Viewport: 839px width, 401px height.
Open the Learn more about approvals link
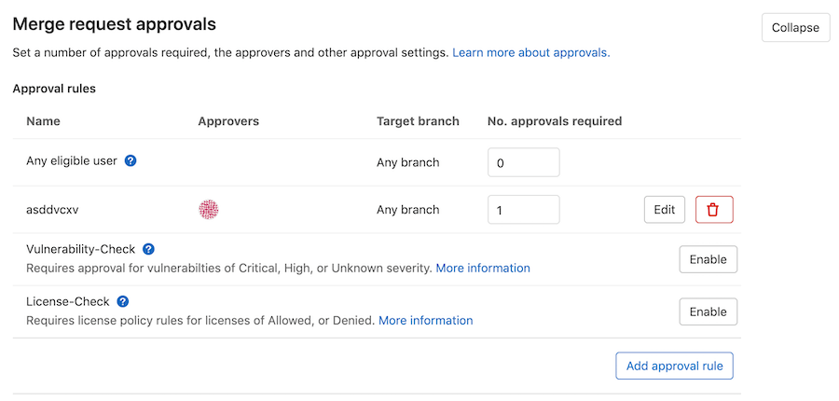click(x=530, y=53)
